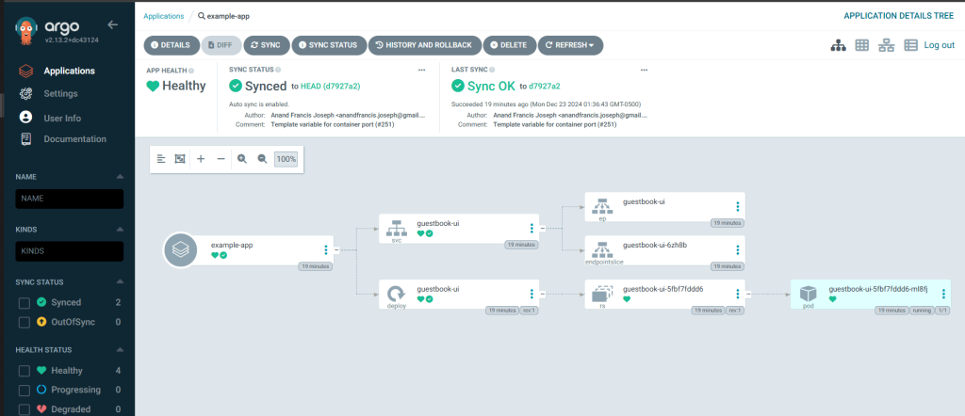965x416 pixels.
Task: Check the OutOfSync filter checkbox
Action: (x=25, y=323)
